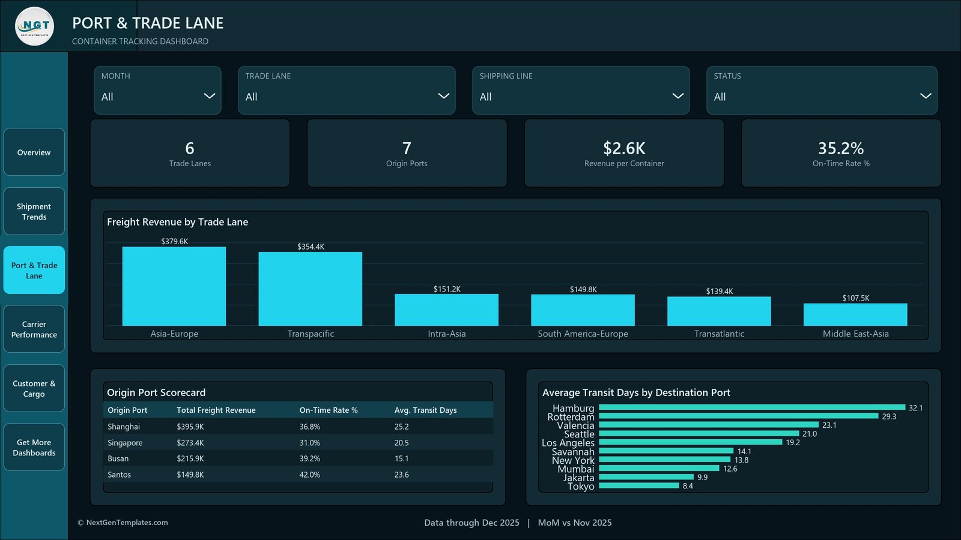This screenshot has width=961, height=540.
Task: Click Busan transit days 15.1 cell
Action: click(401, 458)
